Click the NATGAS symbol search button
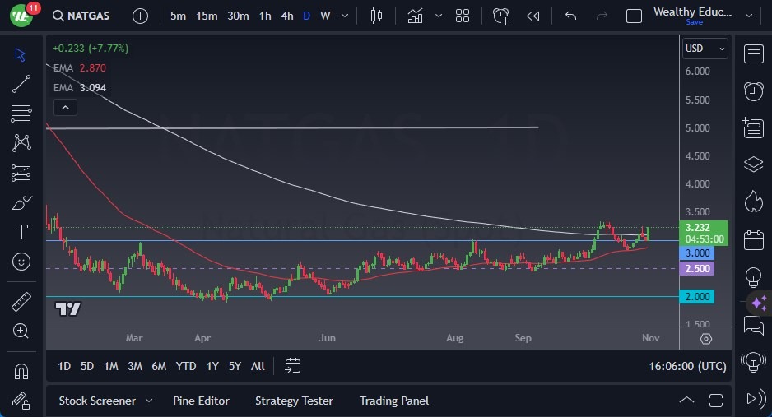This screenshot has width=772, height=417. click(x=82, y=16)
